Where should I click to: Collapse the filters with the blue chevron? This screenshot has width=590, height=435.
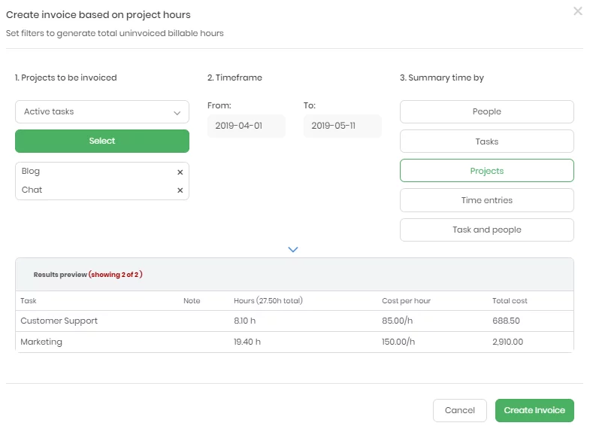[x=292, y=249]
